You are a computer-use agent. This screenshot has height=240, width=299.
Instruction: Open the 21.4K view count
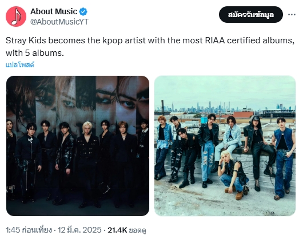tap(117, 230)
